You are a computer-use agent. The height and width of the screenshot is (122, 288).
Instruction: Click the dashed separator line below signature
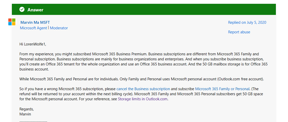33,121
